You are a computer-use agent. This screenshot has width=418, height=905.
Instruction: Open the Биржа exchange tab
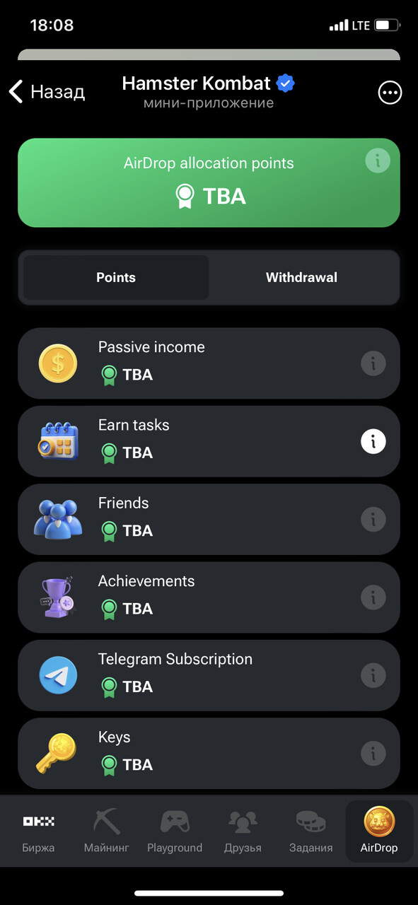point(38,832)
